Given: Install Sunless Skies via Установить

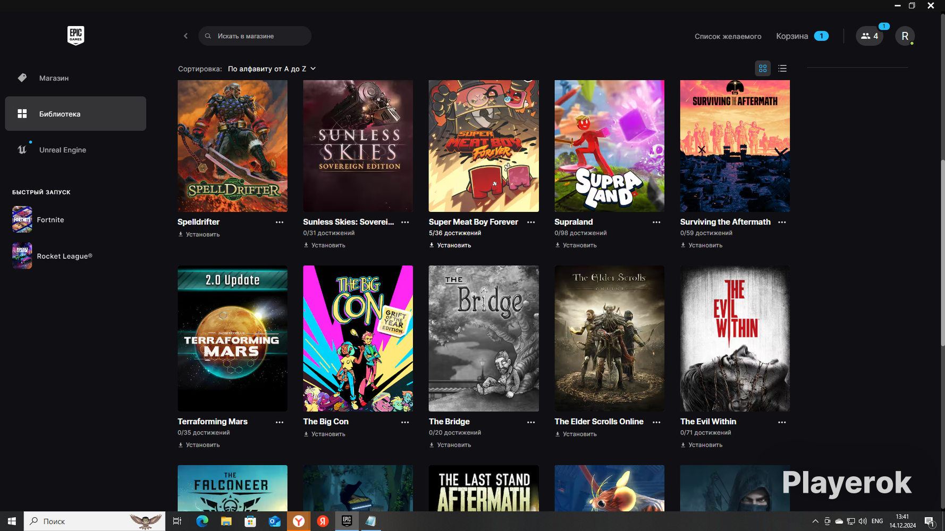Looking at the screenshot, I should [x=324, y=245].
